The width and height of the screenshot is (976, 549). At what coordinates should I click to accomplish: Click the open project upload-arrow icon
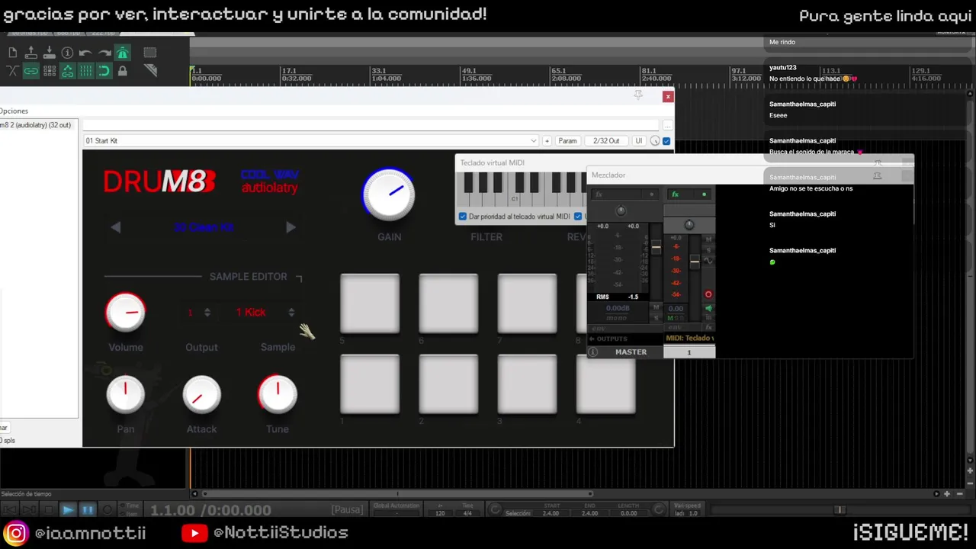(30, 53)
